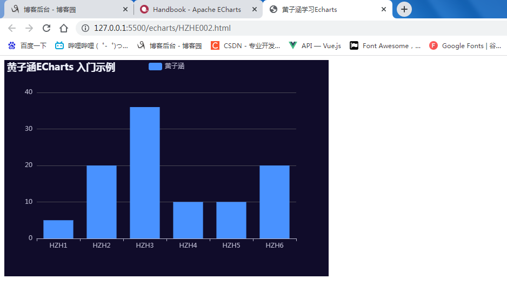Click the Bilibili TV favicon

pyautogui.click(x=59, y=45)
